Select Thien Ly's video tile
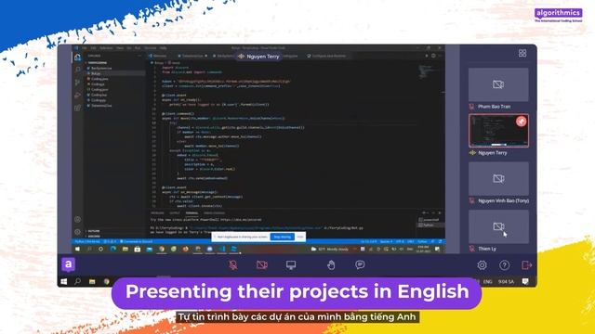Image resolution: width=595 pixels, height=334 pixels. coord(498,226)
